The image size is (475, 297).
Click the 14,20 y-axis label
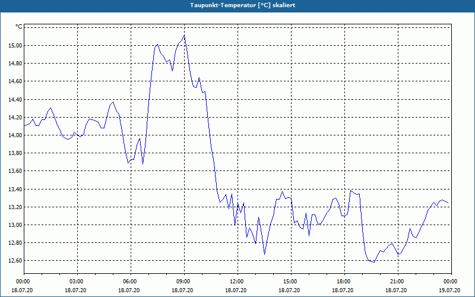[x=16, y=117]
